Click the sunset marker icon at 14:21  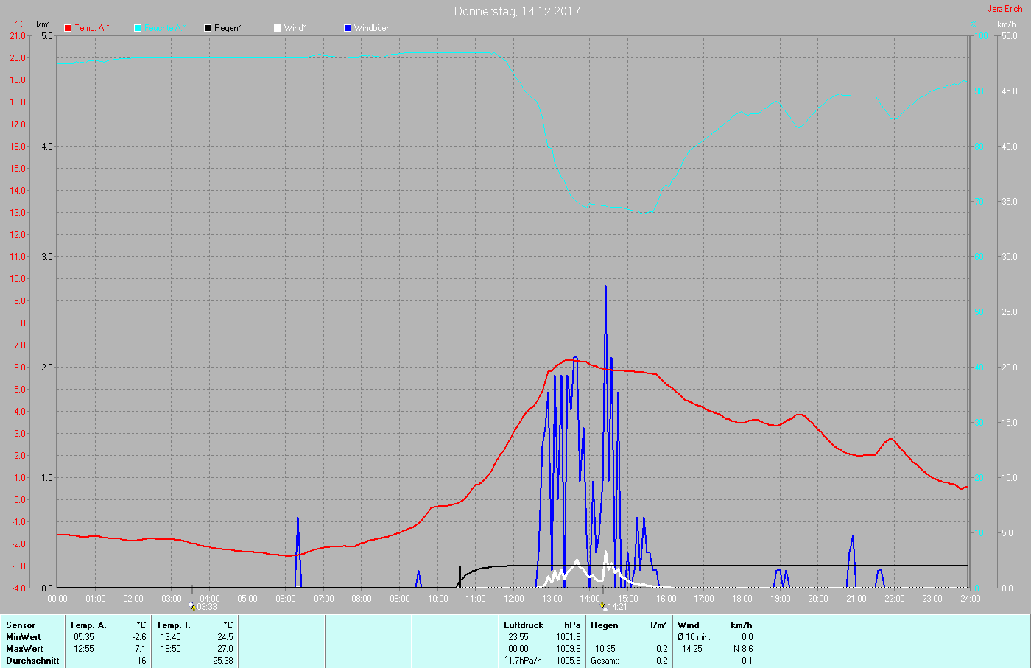pos(604,607)
